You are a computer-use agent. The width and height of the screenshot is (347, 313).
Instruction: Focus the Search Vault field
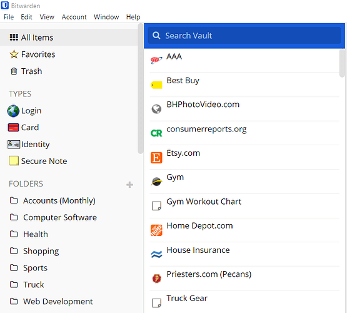244,36
